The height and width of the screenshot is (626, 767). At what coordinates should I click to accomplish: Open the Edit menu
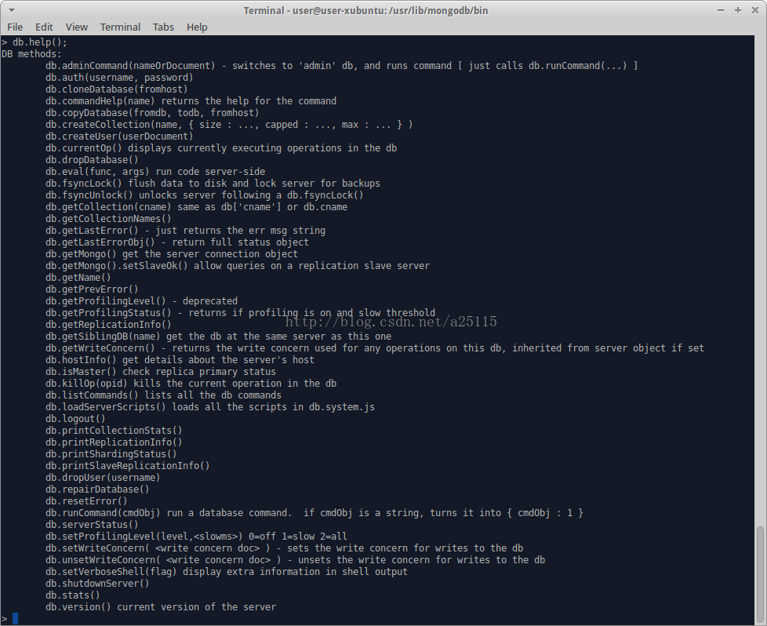[44, 27]
